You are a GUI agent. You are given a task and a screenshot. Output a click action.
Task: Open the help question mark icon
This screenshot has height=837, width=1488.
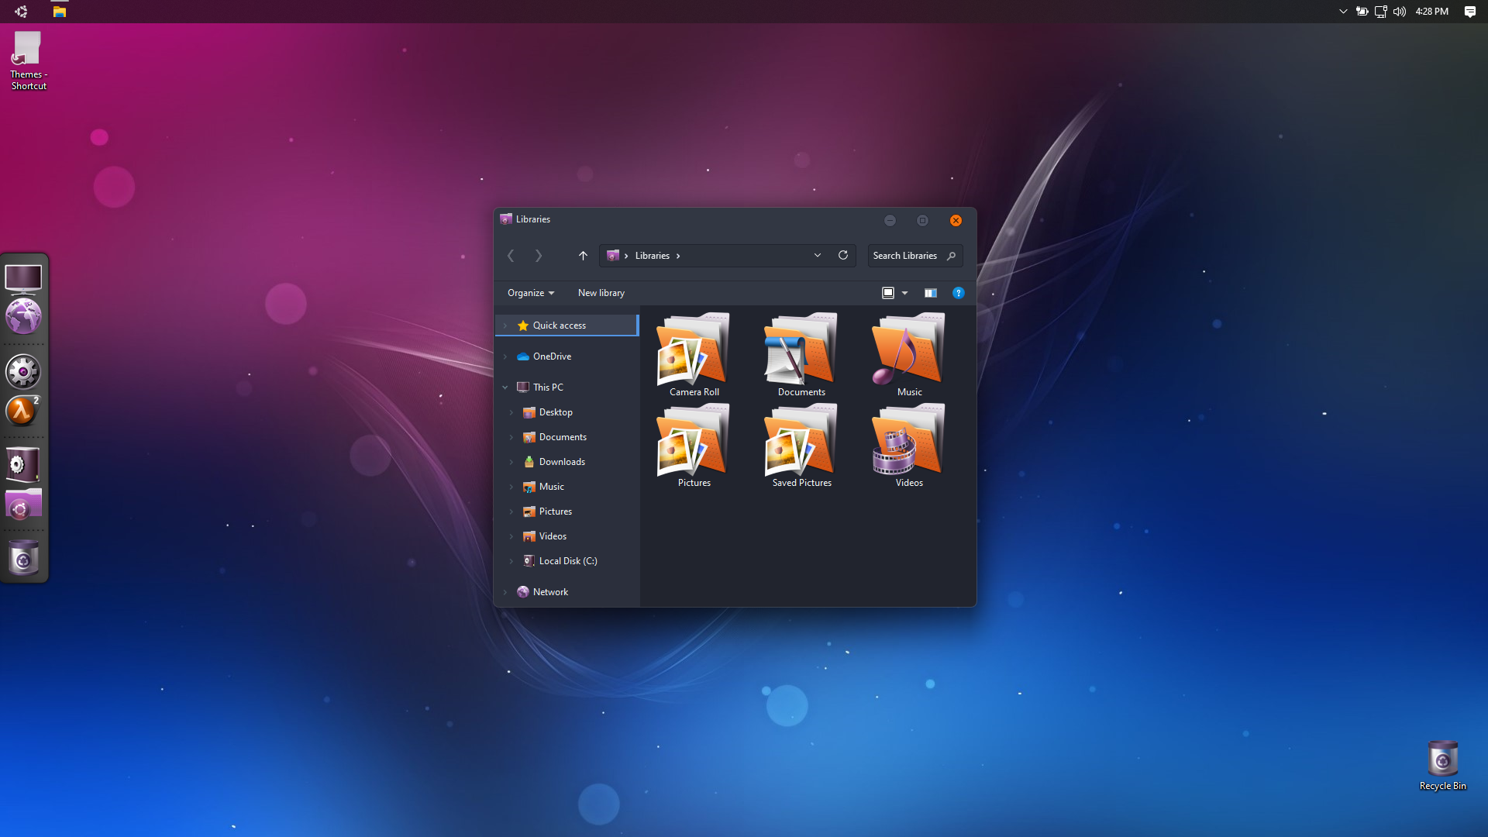959,293
